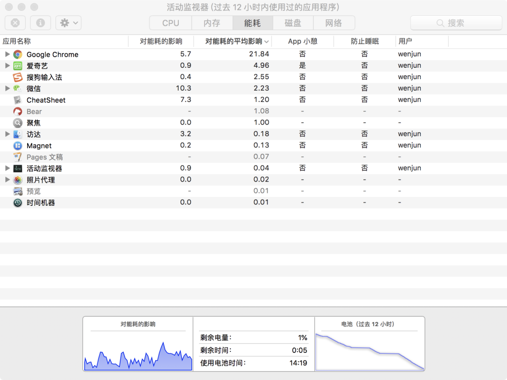Image resolution: width=507 pixels, height=380 pixels.
Task: Open the gear actions dropdown menu
Action: click(68, 23)
